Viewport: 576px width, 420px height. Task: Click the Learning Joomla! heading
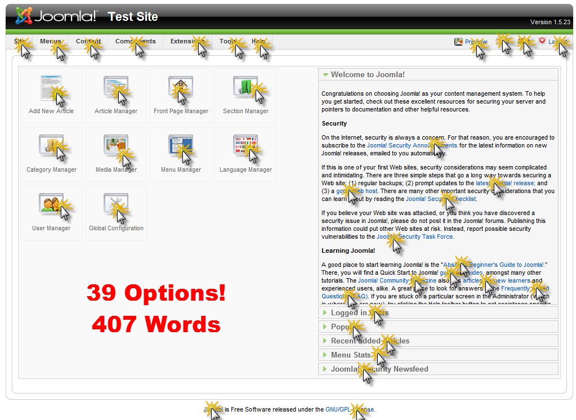tap(348, 251)
